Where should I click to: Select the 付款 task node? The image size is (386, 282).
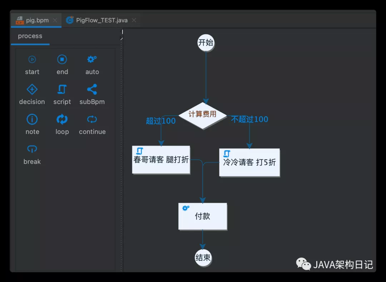[x=203, y=216]
